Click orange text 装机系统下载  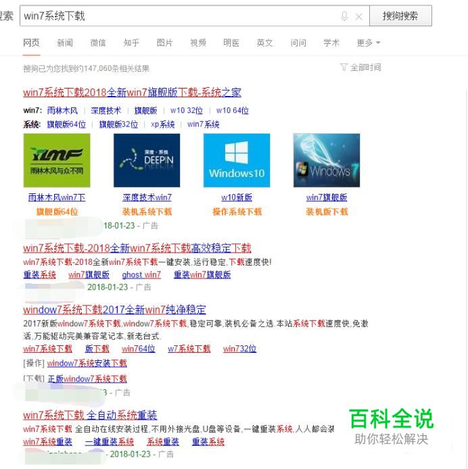click(x=147, y=212)
